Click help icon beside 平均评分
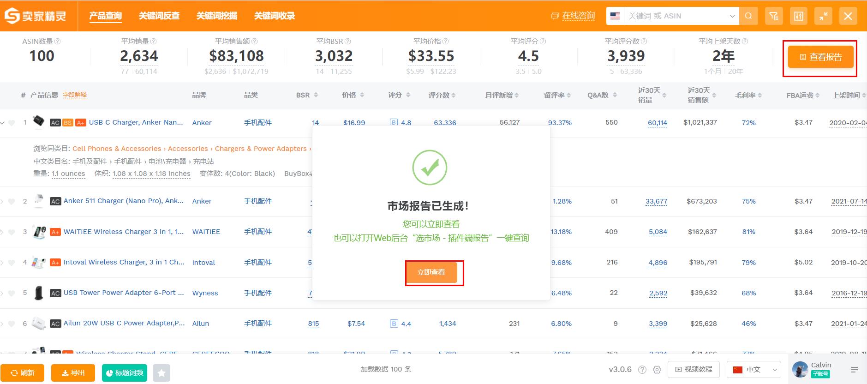Screen dimensions: 867x384 (543, 42)
